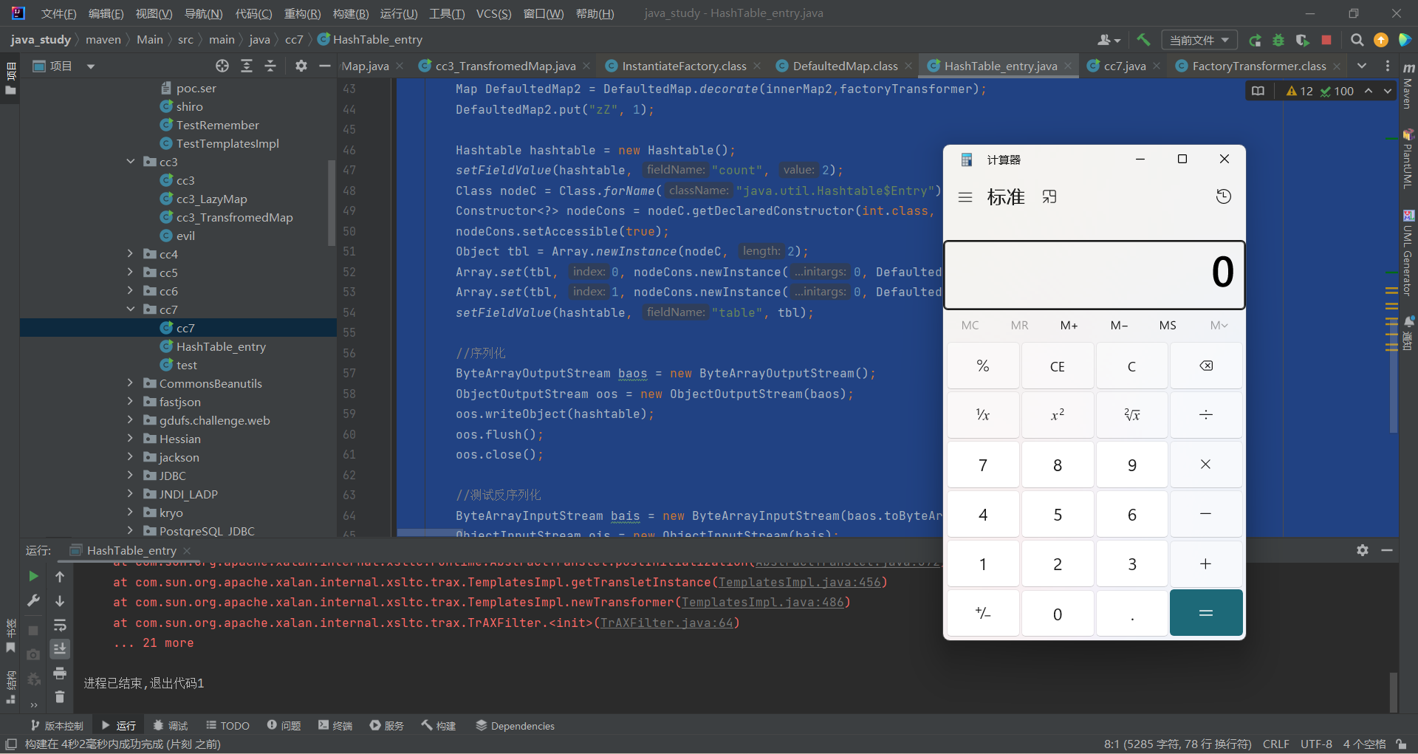
Task: Click the Collapse All icon in project panel
Action: click(x=270, y=66)
